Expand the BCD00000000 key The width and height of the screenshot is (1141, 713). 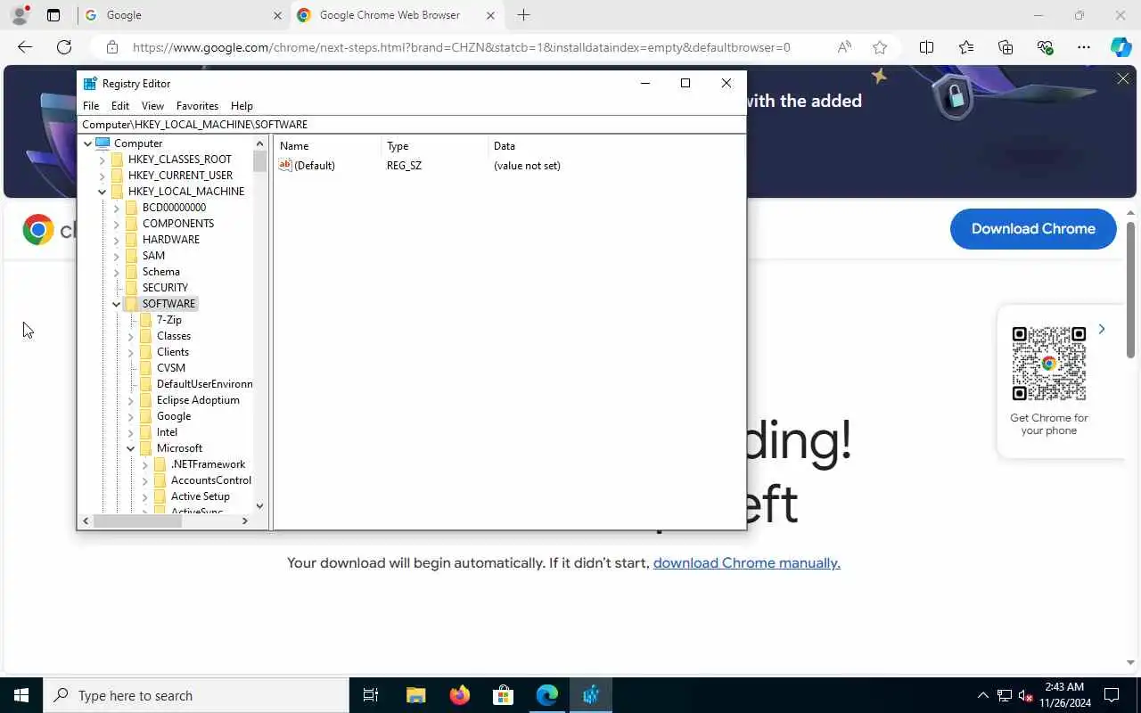[116, 208]
